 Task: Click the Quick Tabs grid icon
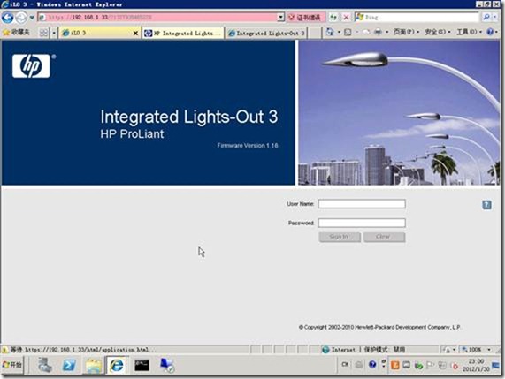43,33
